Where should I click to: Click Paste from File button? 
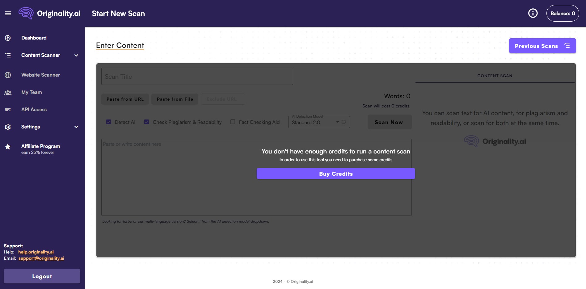(175, 99)
